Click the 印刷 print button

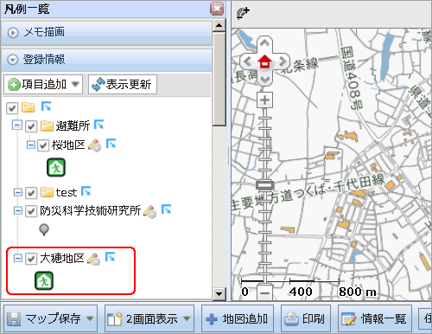coord(306,318)
